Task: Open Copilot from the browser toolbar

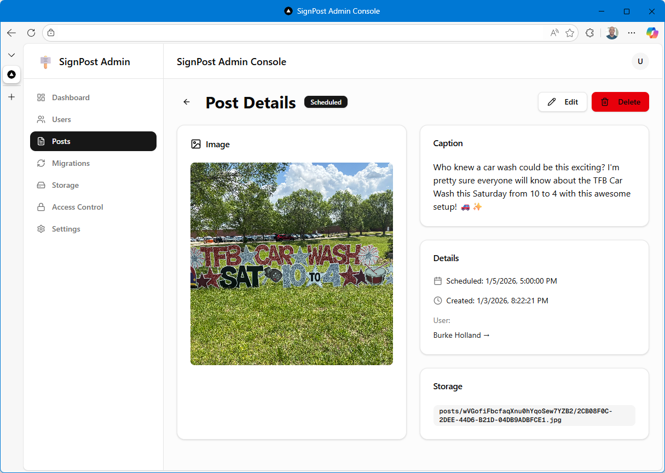Action: click(652, 33)
